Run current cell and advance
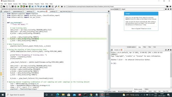This screenshot has height=97, width=172. coord(24,6)
